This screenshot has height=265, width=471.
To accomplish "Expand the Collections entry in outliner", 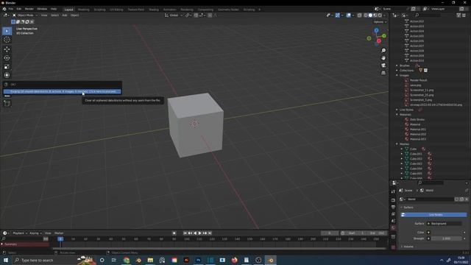I will click(397, 71).
